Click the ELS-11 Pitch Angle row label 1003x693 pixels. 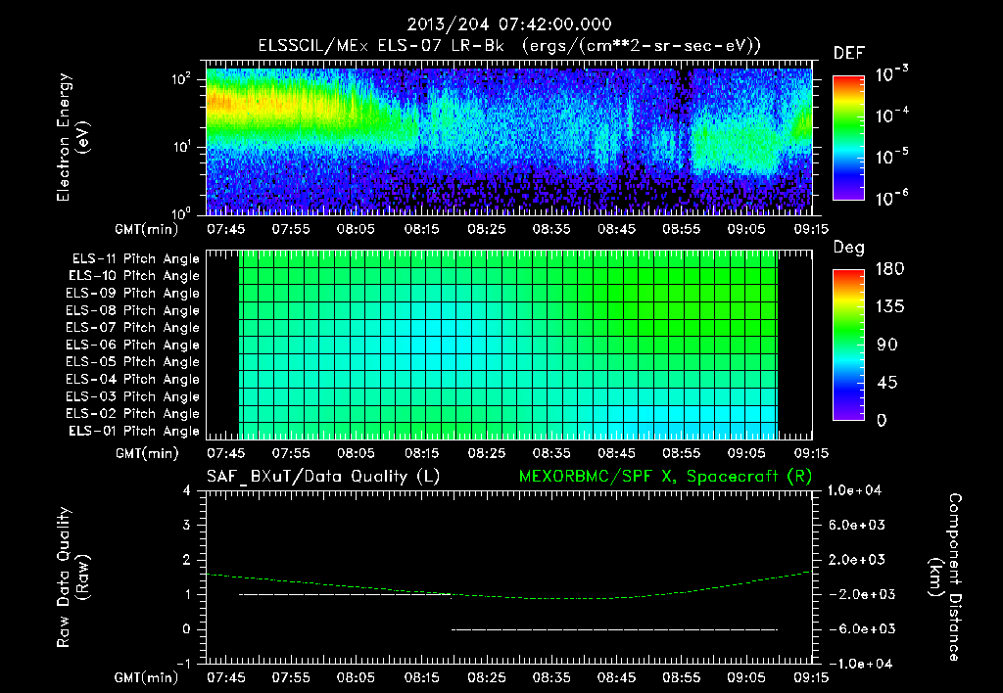pyautogui.click(x=135, y=259)
